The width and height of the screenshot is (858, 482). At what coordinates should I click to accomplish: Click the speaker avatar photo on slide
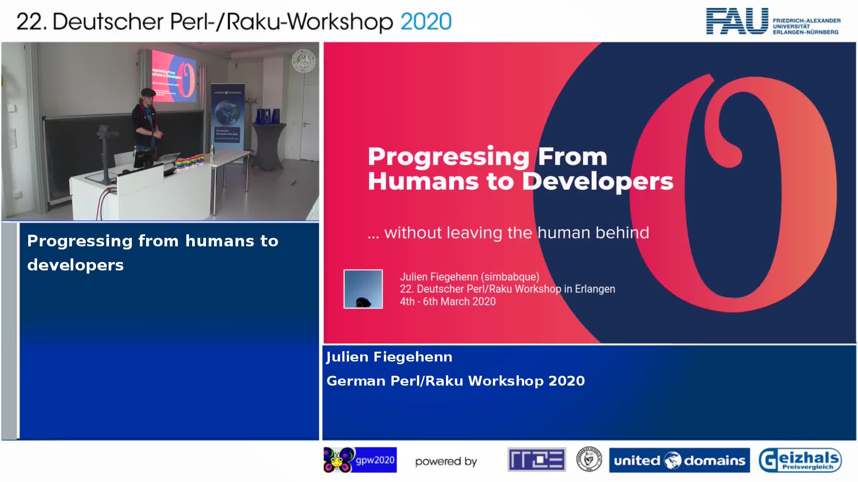click(x=363, y=289)
